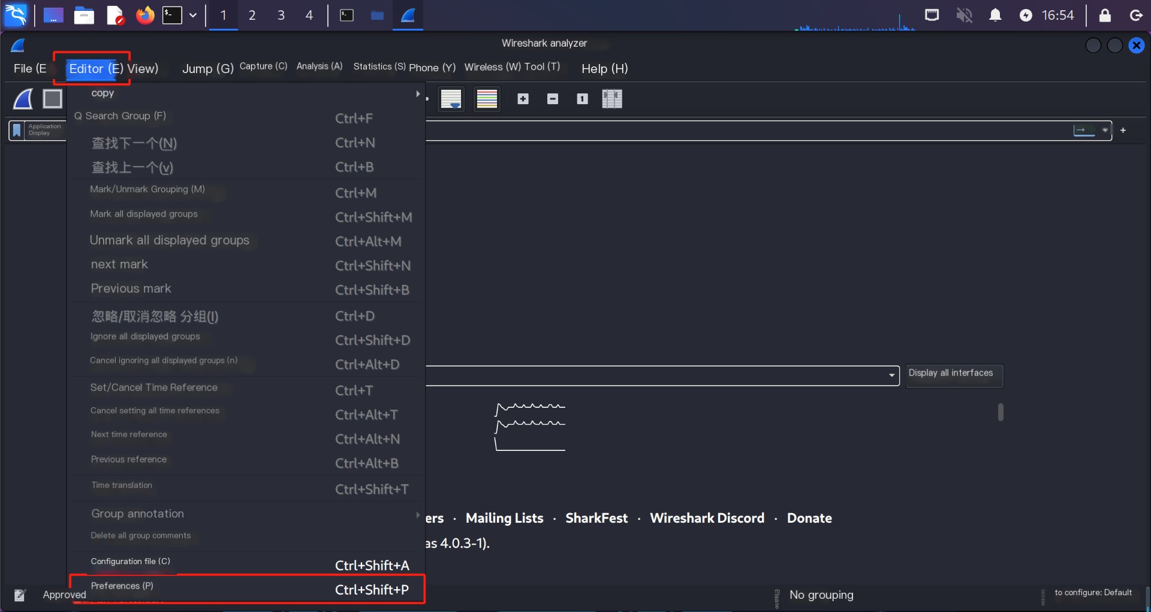The width and height of the screenshot is (1151, 612).
Task: Open the Capture (C) menu
Action: click(263, 66)
